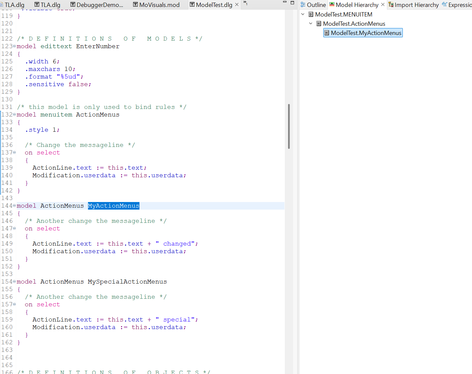The image size is (472, 374).
Task: Click the MoVisuals.mod file icon
Action: 135,5
